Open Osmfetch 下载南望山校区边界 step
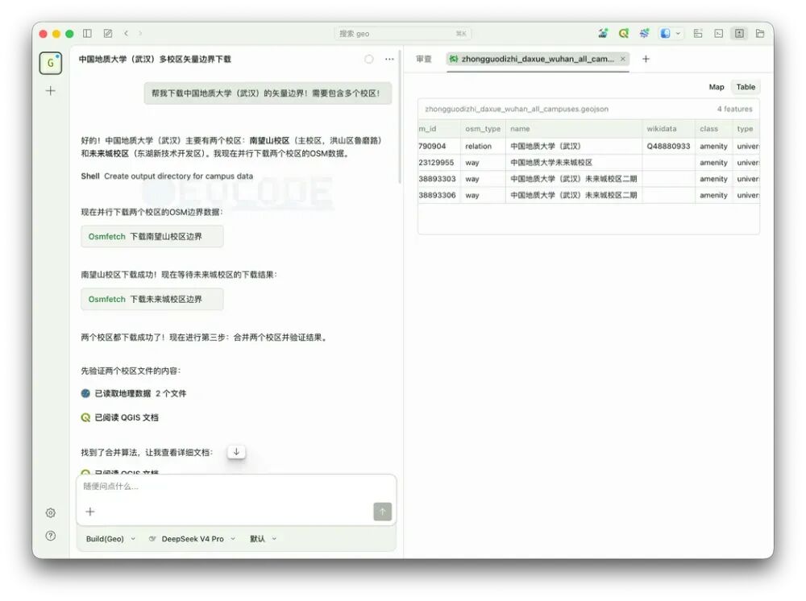Screen dimensions: 806x601 152,236
